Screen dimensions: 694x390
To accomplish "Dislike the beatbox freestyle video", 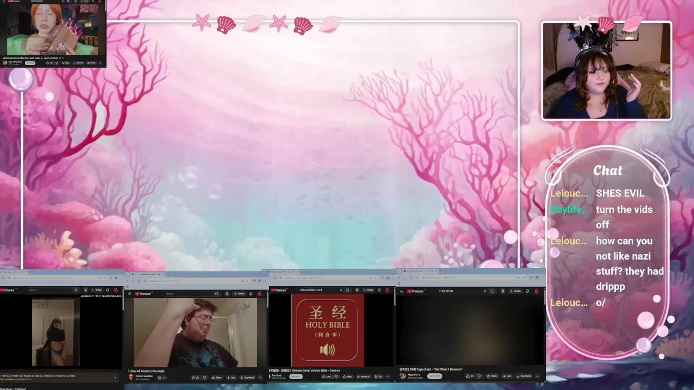I will point(204,378).
